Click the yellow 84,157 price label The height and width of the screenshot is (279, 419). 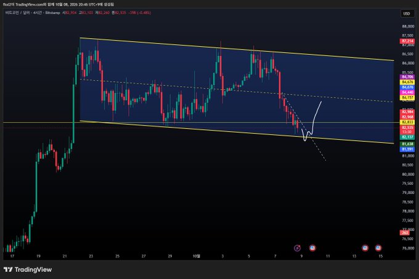pos(407,98)
